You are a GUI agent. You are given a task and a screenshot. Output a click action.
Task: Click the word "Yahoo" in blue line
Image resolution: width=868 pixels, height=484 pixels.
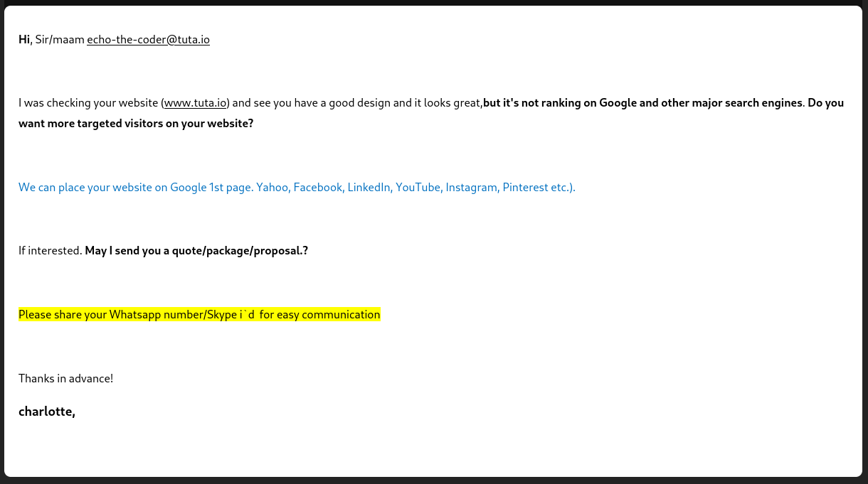click(x=272, y=188)
